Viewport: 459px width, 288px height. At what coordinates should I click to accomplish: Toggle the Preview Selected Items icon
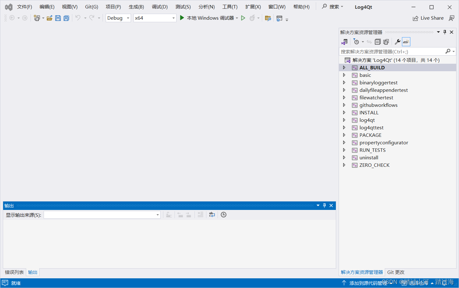tap(406, 42)
